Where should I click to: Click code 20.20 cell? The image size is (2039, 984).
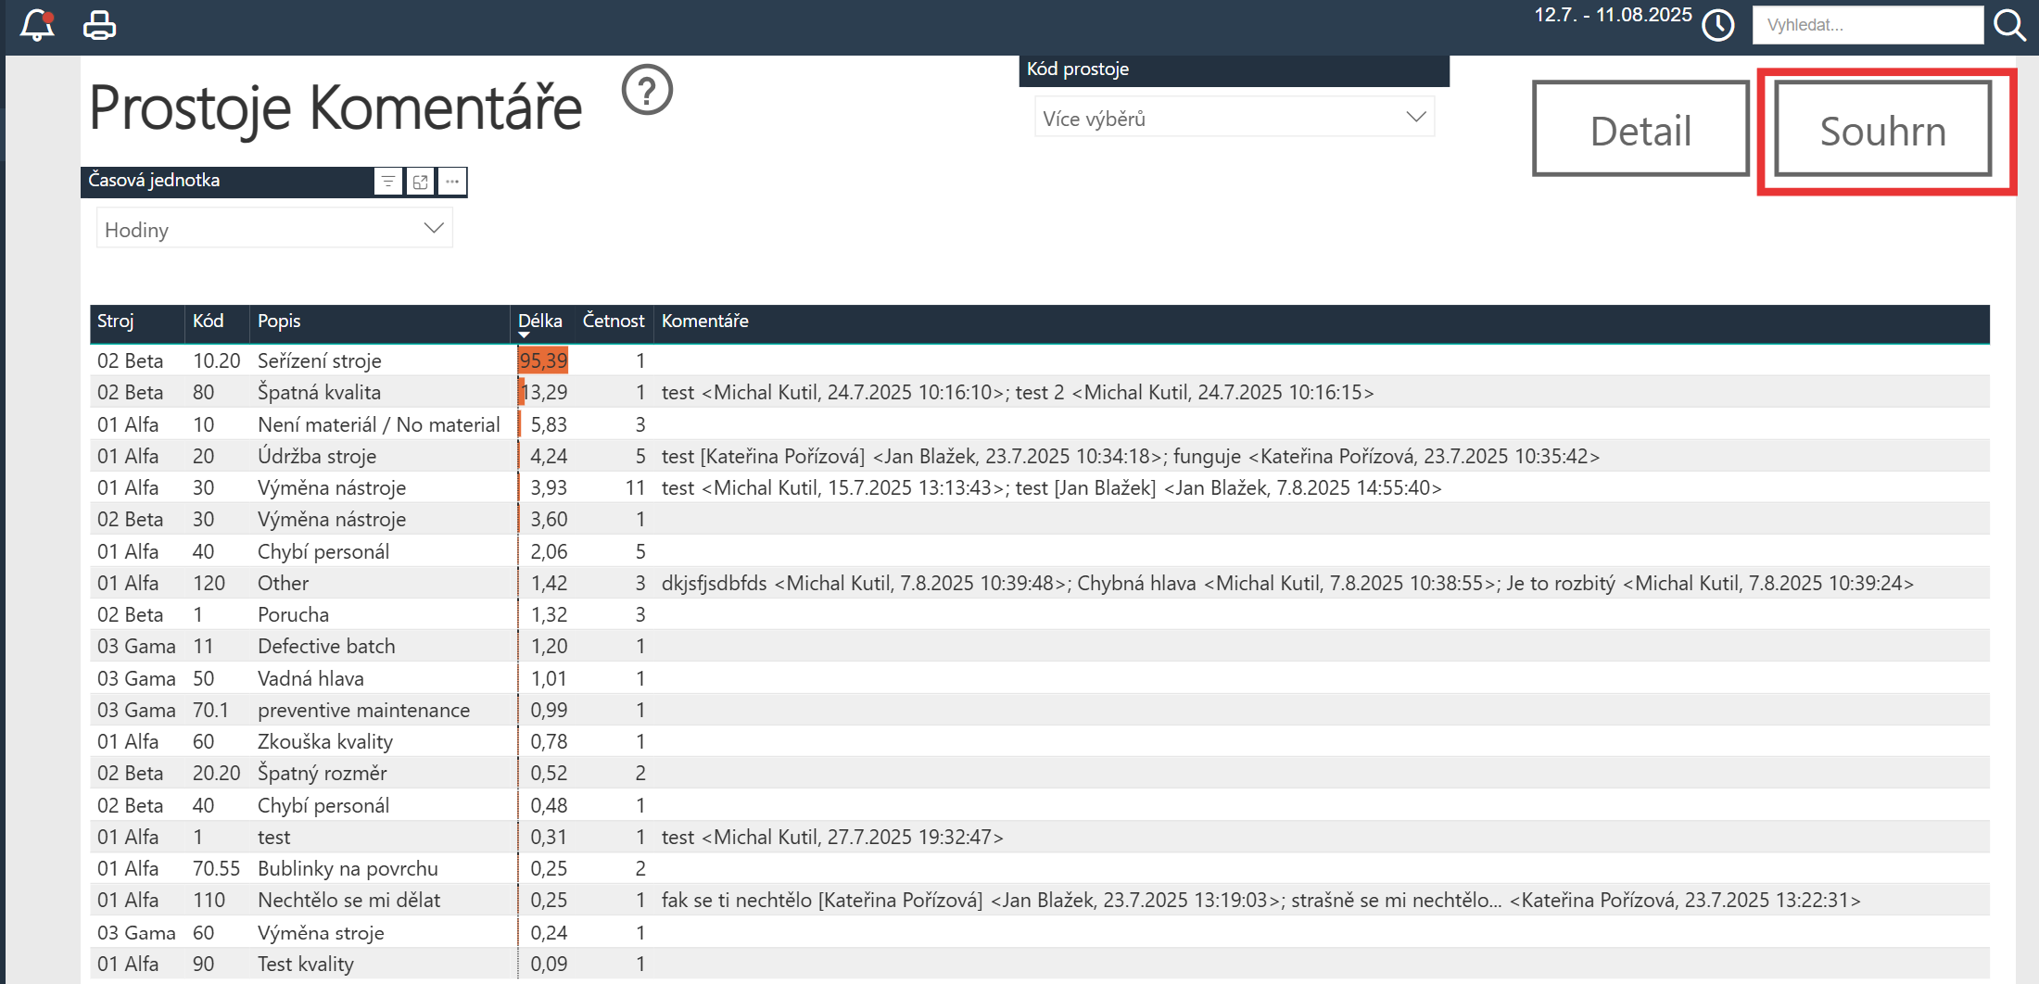pyautogui.click(x=216, y=773)
